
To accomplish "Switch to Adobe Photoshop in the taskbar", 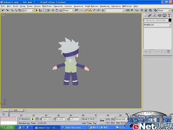I will click(74, 128).
